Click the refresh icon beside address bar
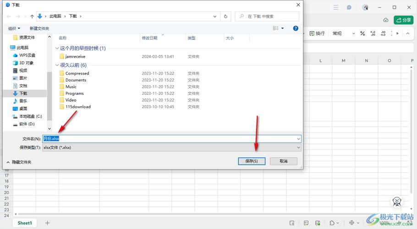417x229 pixels. (x=225, y=16)
